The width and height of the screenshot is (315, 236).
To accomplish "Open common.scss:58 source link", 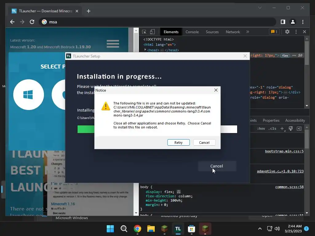I will pyautogui.click(x=289, y=187).
